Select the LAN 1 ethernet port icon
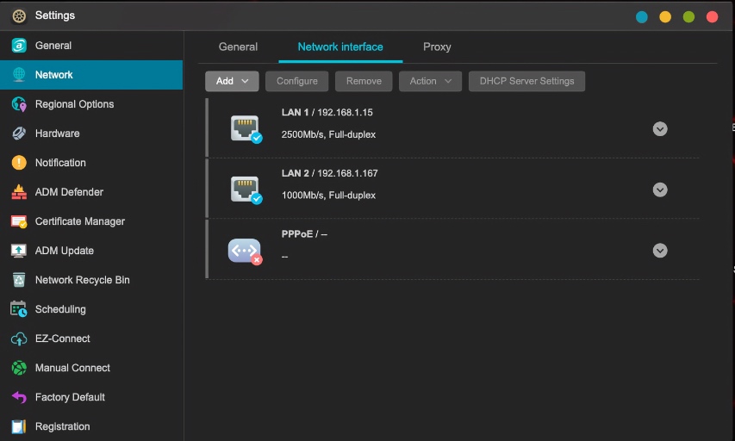Viewport: 735px width, 441px height. point(246,129)
